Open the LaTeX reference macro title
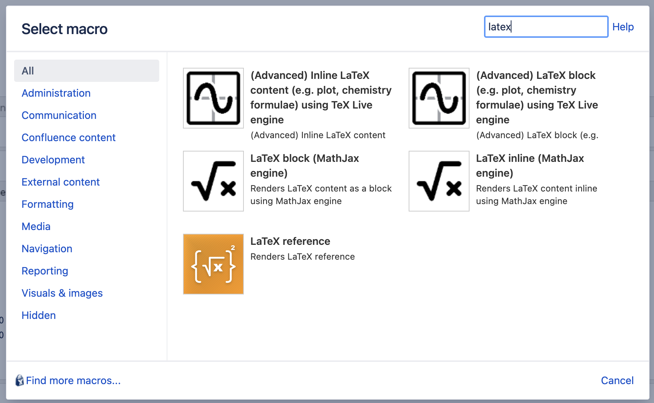The height and width of the screenshot is (403, 654). point(290,241)
